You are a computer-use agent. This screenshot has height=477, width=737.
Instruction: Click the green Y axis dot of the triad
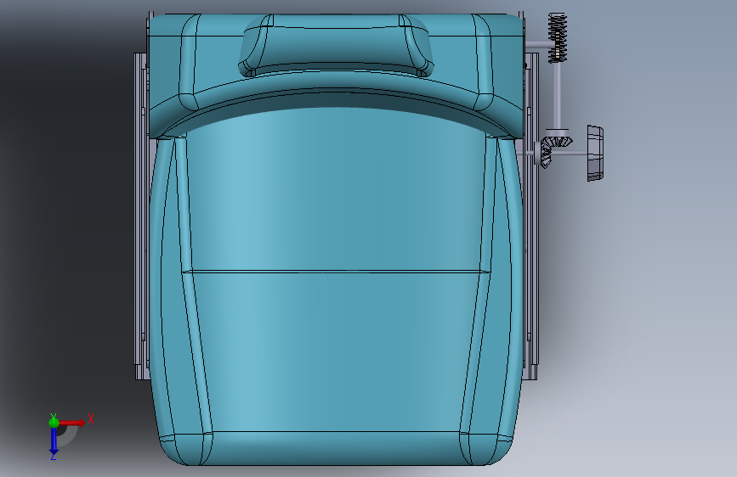[x=54, y=423]
